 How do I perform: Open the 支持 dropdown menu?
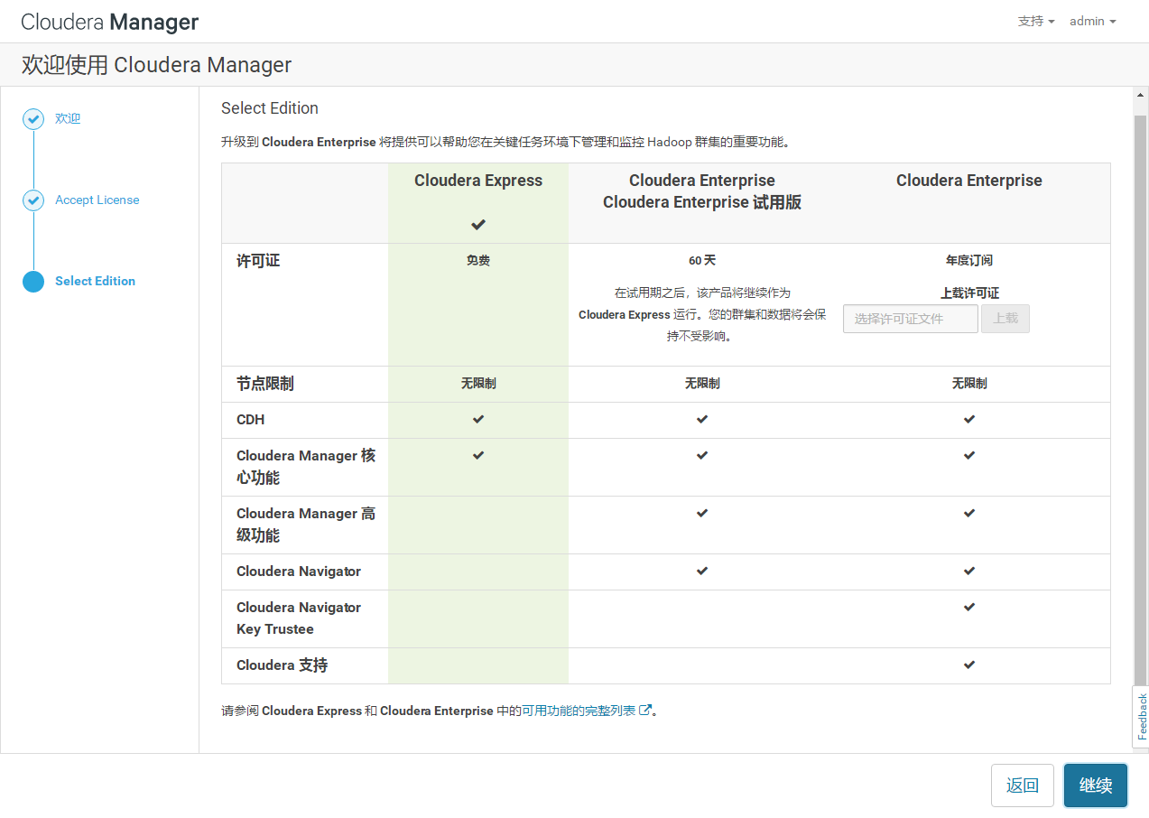pos(1034,21)
